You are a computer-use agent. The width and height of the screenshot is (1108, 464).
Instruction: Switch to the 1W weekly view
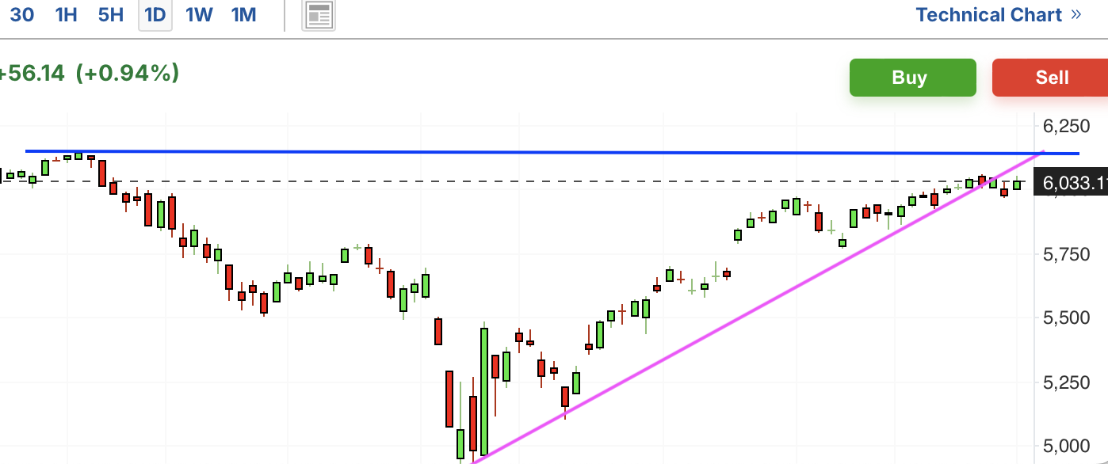click(x=199, y=15)
